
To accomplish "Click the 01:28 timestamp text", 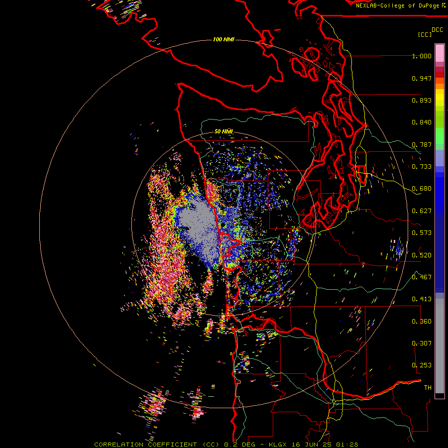I will 347,445.
